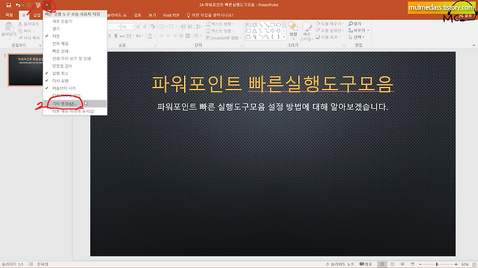Click the Save icon in the quick access toolbar
The height and width of the screenshot is (268, 478).
coord(9,5)
